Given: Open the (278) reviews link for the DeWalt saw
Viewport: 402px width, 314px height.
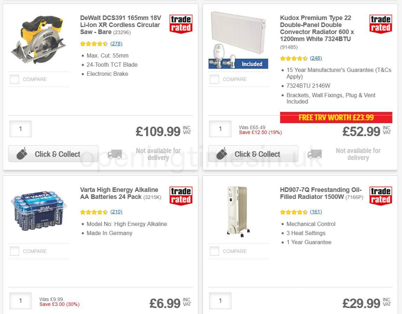Looking at the screenshot, I should [116, 44].
